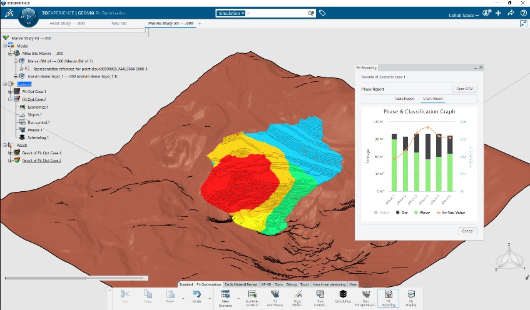The height and width of the screenshot is (310, 530).
Task: Collapse the Mine Site Marvin node
Action: coord(10,53)
